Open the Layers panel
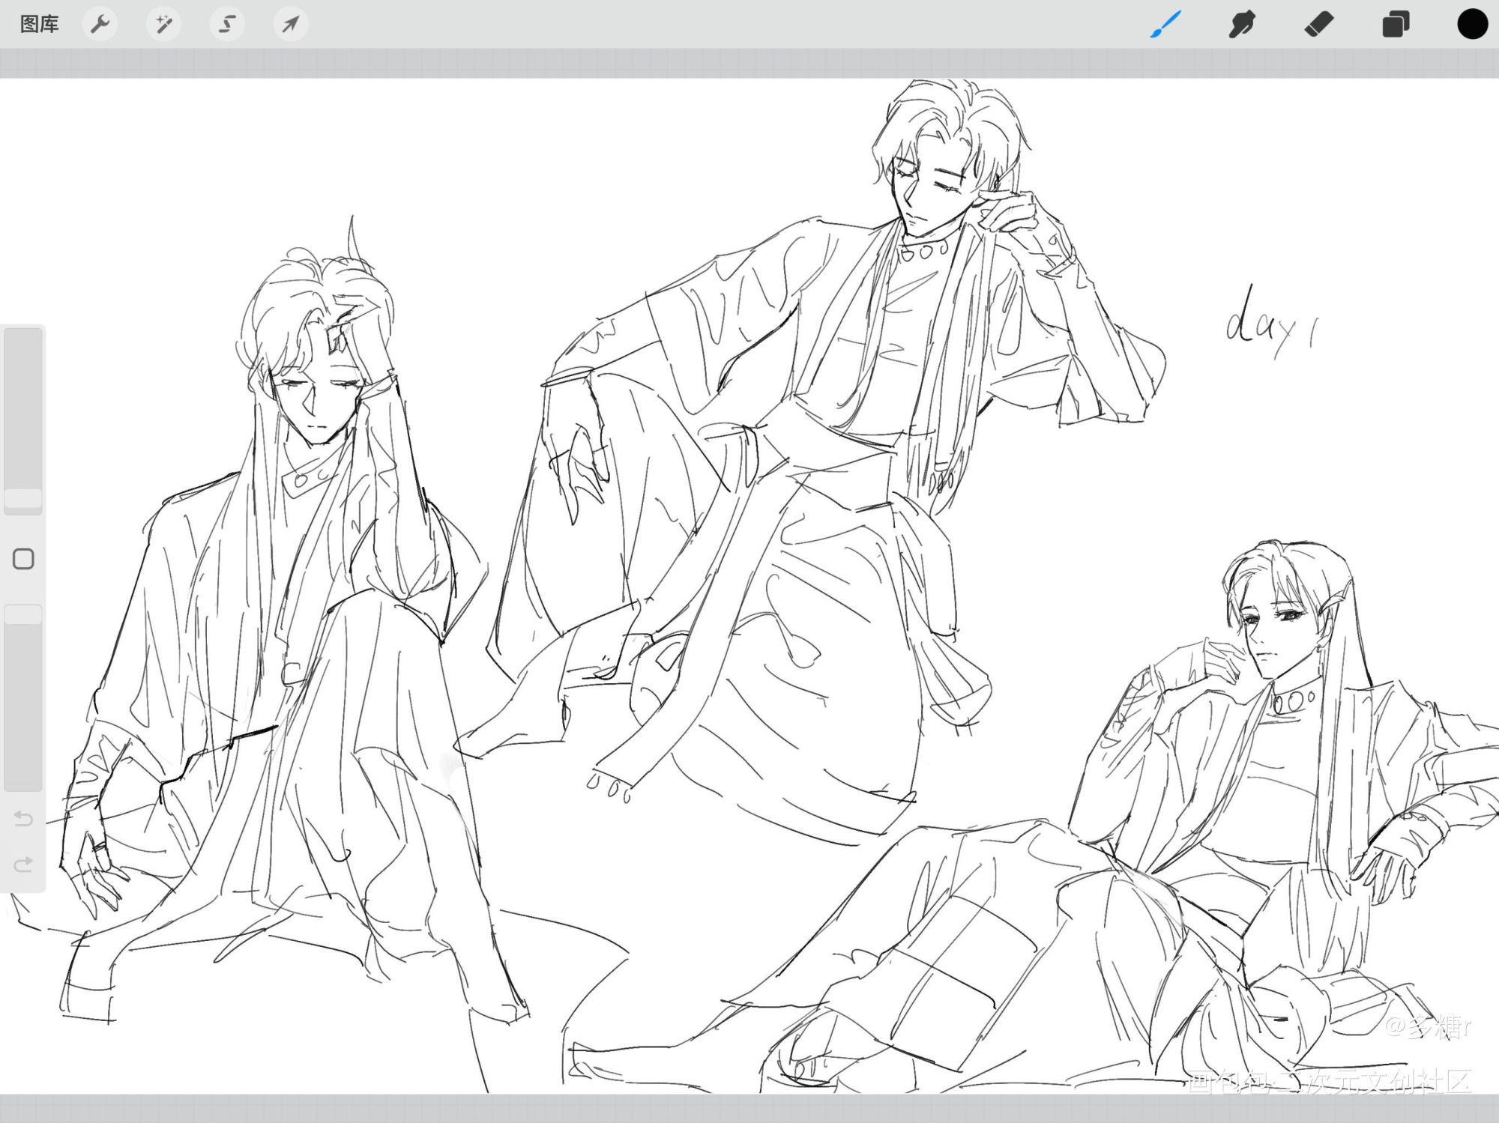1499x1123 pixels. [1396, 25]
